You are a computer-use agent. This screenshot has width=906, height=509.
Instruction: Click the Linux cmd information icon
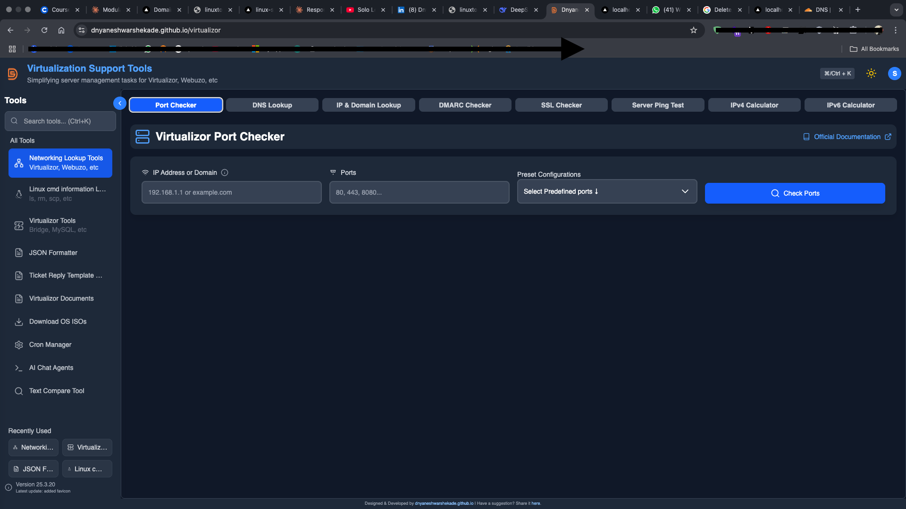pos(19,194)
